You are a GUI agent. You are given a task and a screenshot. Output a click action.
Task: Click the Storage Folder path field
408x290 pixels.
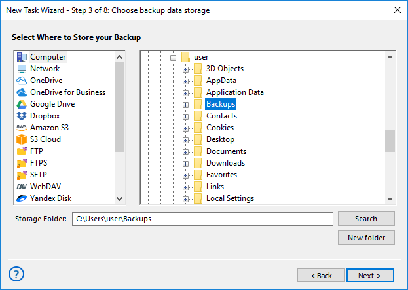(x=202, y=219)
